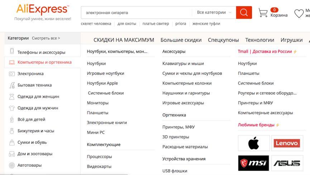This screenshot has height=175, width=310.
Task: Open the Клавиатуры и мыши link
Action: [183, 63]
